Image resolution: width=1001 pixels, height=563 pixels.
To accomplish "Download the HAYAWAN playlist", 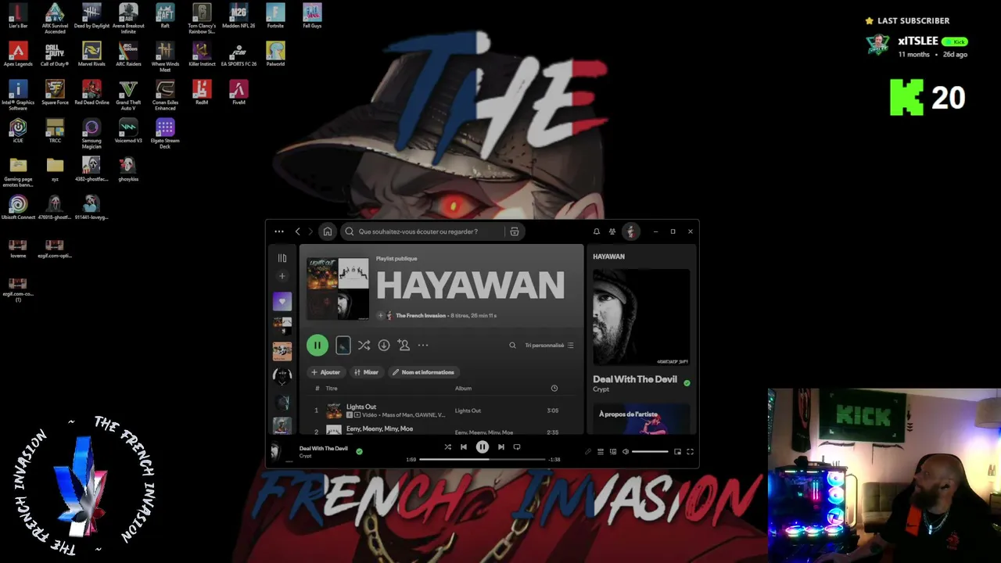I will [x=384, y=345].
